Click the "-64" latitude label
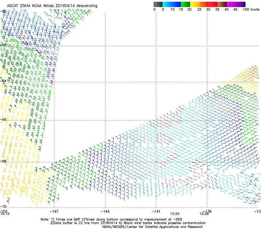This screenshot has width=261, height=229. click(3, 81)
